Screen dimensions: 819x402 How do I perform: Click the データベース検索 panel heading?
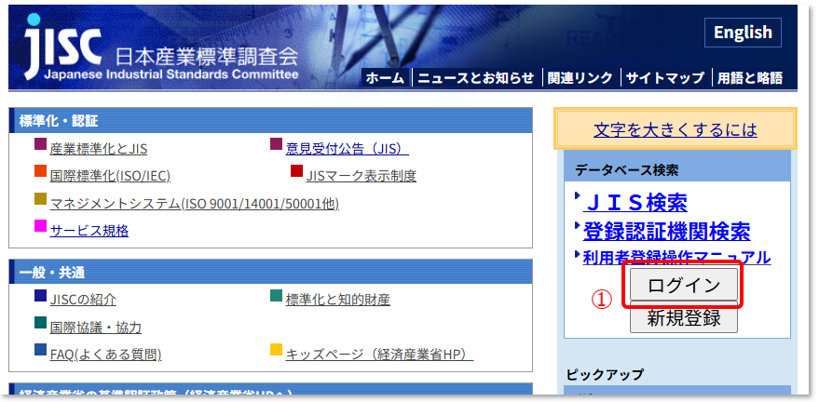click(x=627, y=169)
